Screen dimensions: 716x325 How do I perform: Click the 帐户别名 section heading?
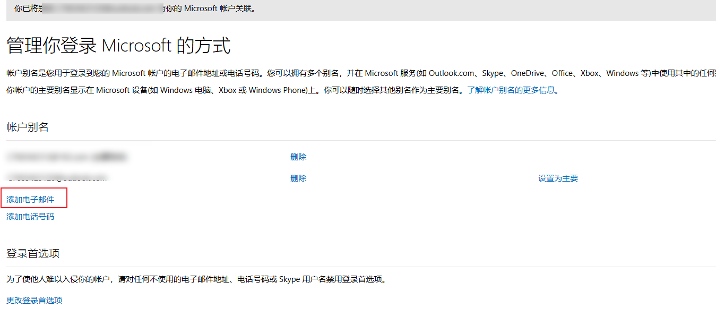pyautogui.click(x=28, y=127)
